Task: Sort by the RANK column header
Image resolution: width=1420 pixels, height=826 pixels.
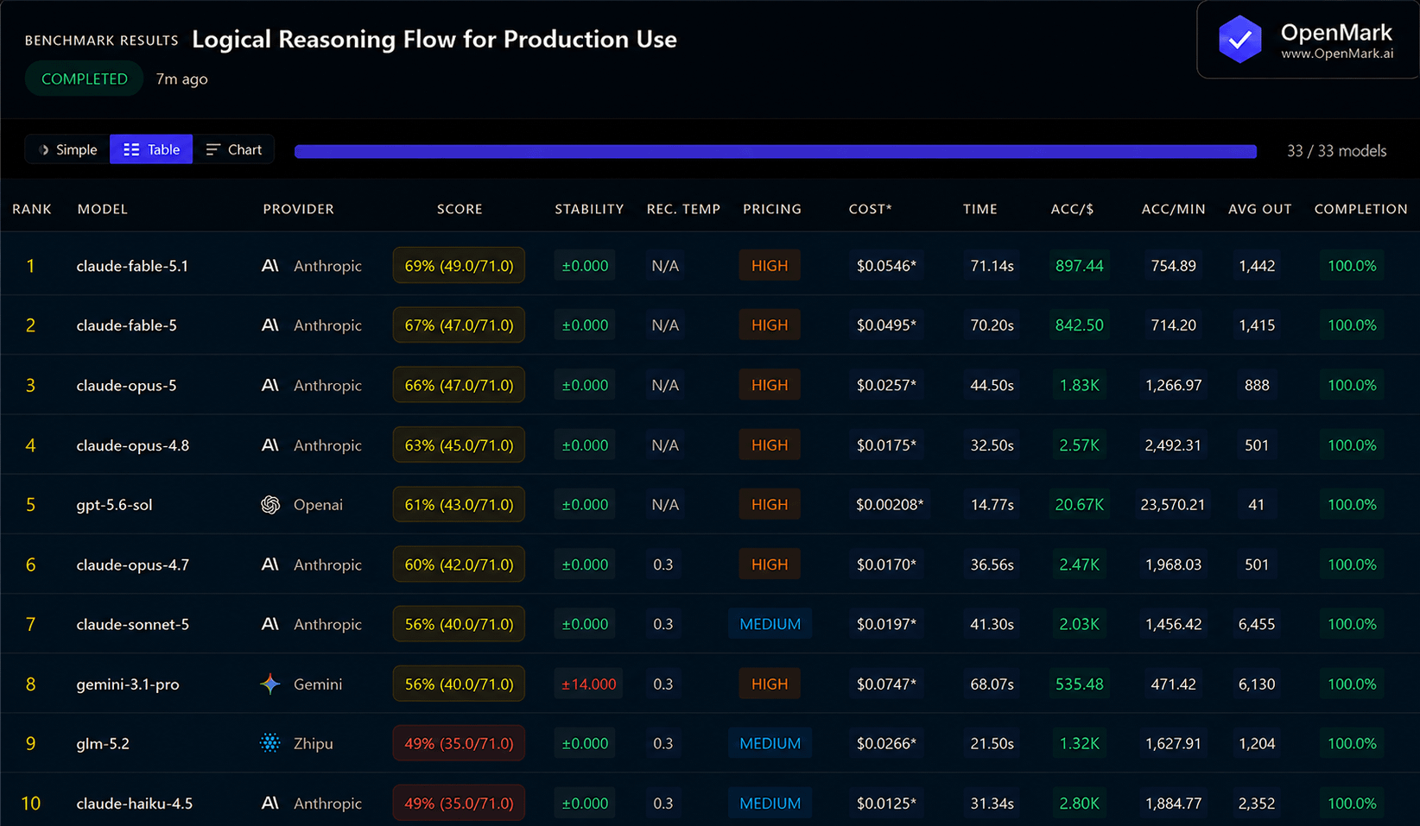Action: [32, 209]
